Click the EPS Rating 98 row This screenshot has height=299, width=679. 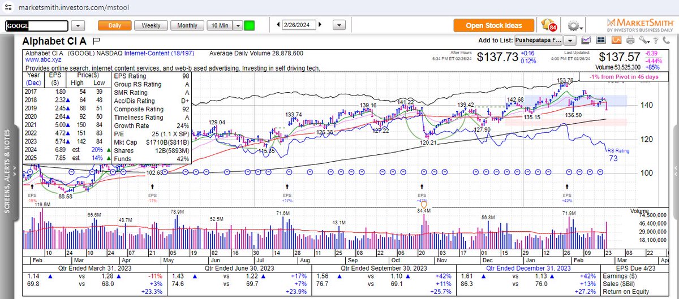151,76
